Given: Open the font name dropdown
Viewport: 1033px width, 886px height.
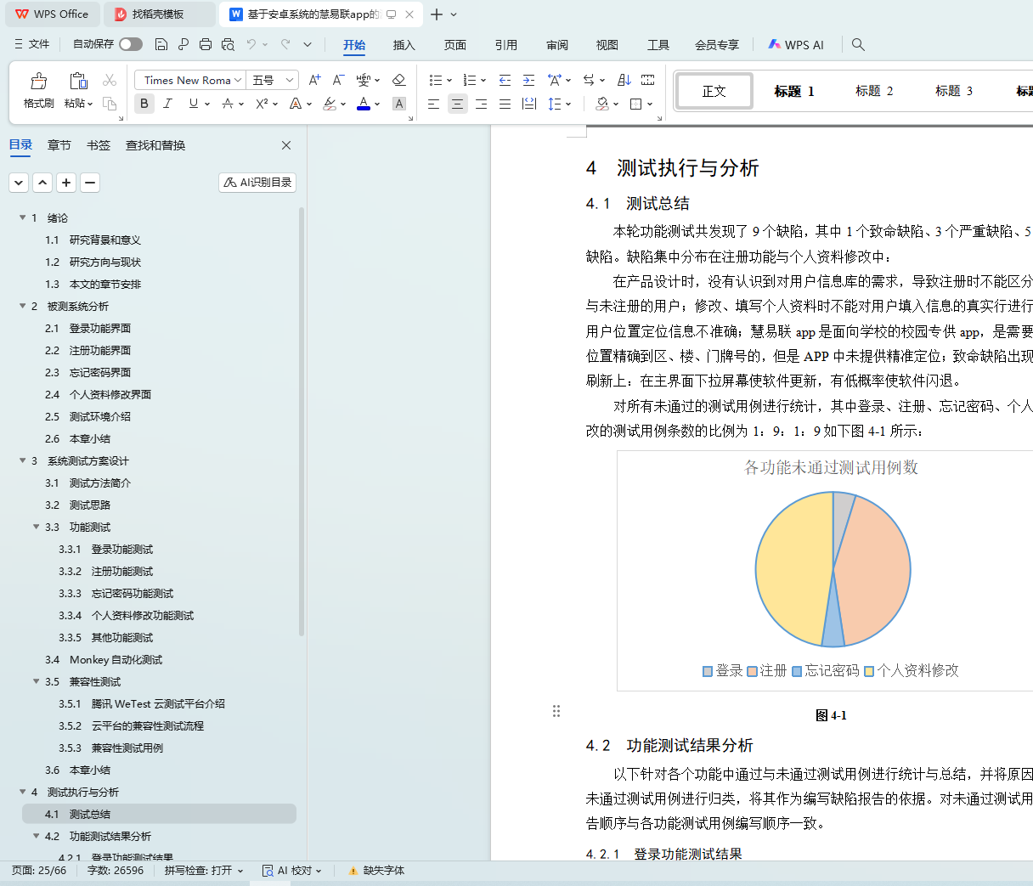Looking at the screenshot, I should coord(238,80).
